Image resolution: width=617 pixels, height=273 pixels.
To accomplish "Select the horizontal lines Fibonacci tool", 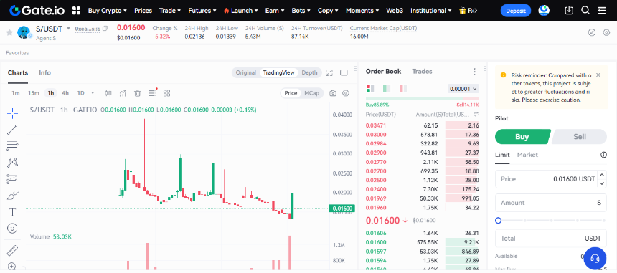I will click(12, 146).
